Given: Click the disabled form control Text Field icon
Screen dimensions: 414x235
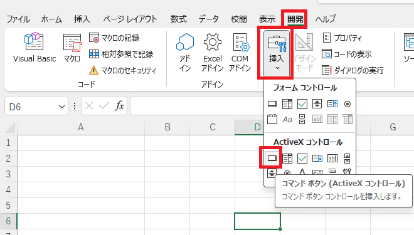Looking at the screenshot, I should (x=317, y=119).
